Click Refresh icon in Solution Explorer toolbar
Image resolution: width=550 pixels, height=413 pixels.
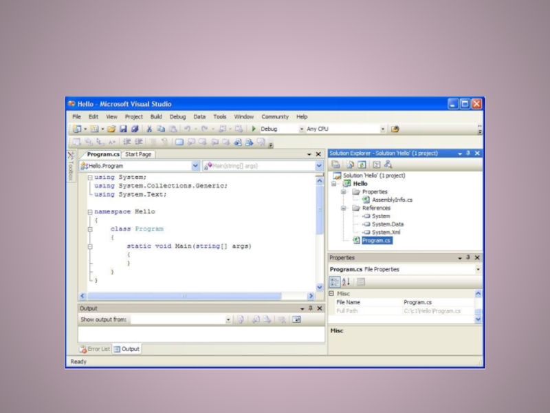361,165
